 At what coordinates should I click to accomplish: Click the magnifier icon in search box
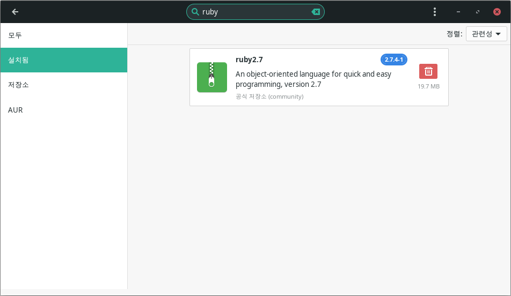tap(195, 12)
